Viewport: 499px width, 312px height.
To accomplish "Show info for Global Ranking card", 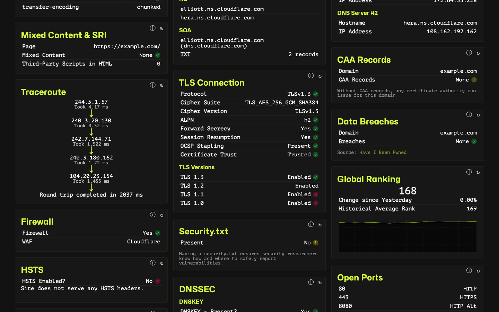I will pos(469,172).
